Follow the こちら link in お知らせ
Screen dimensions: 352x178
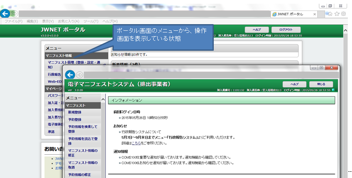(136, 143)
